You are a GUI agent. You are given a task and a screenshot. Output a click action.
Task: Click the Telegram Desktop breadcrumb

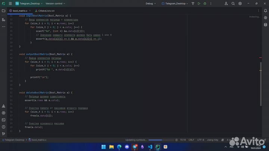(x=13, y=140)
